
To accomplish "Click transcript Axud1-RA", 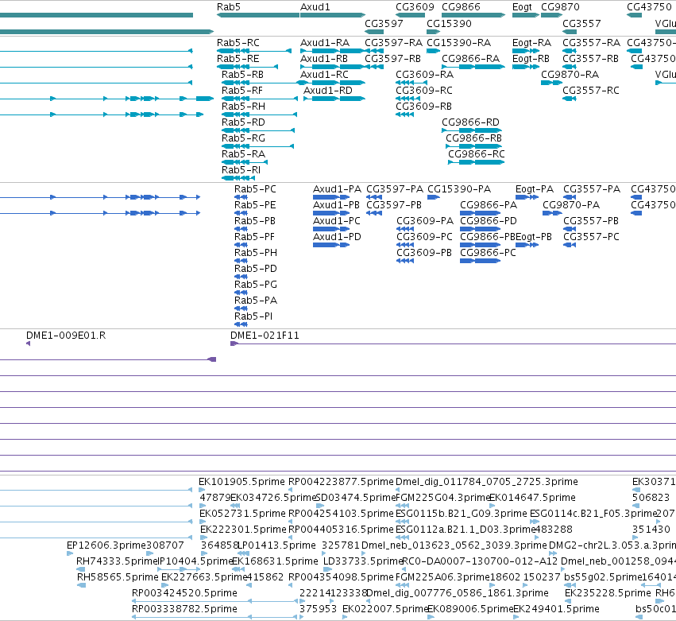I will click(325, 43).
